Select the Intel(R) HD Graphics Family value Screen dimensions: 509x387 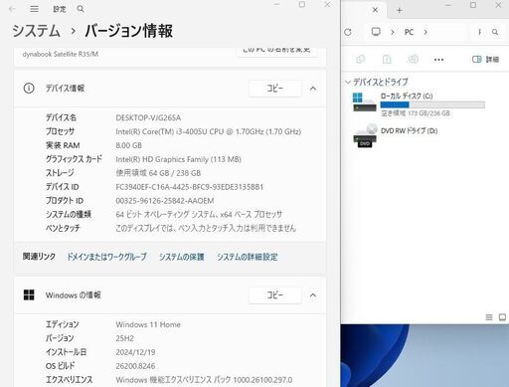[x=178, y=159]
